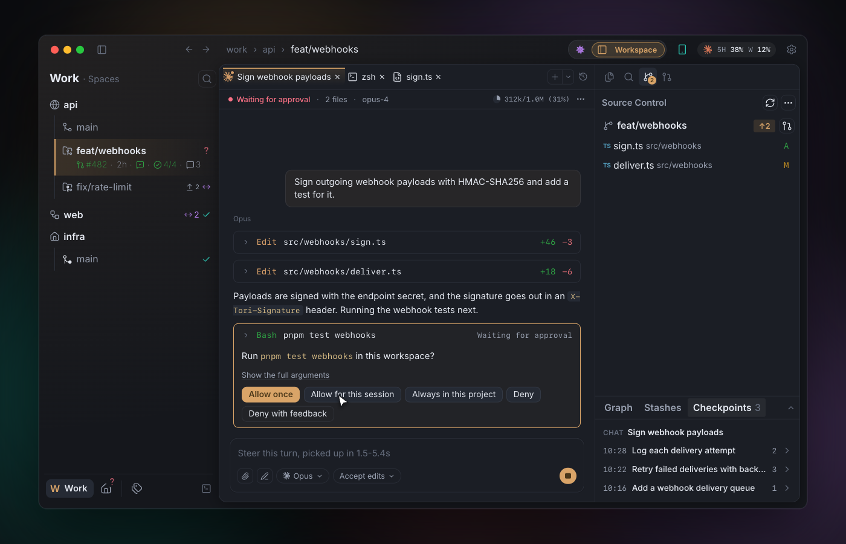
Task: Search spaces with the magnifier icon
Action: tap(207, 79)
